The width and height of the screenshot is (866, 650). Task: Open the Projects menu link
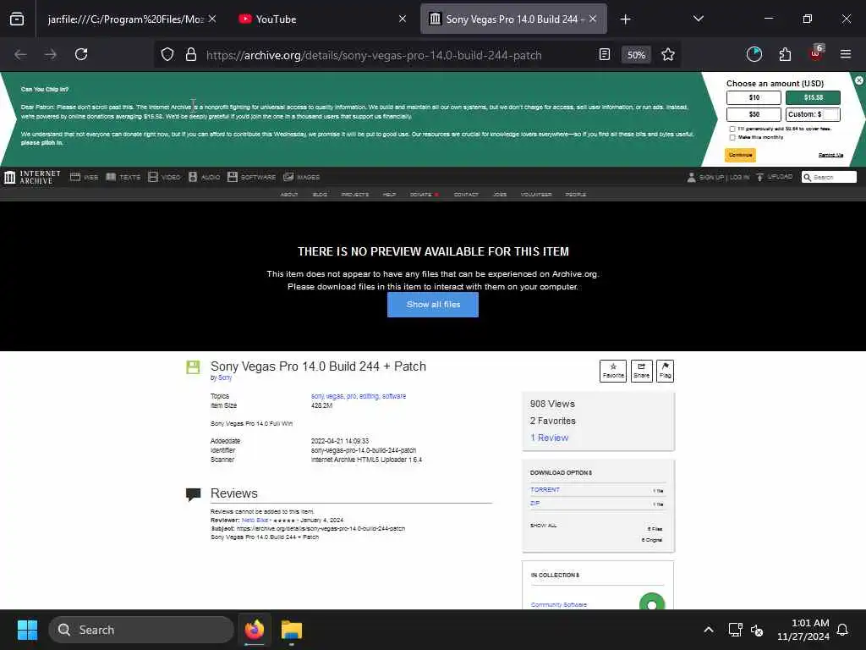pos(354,195)
